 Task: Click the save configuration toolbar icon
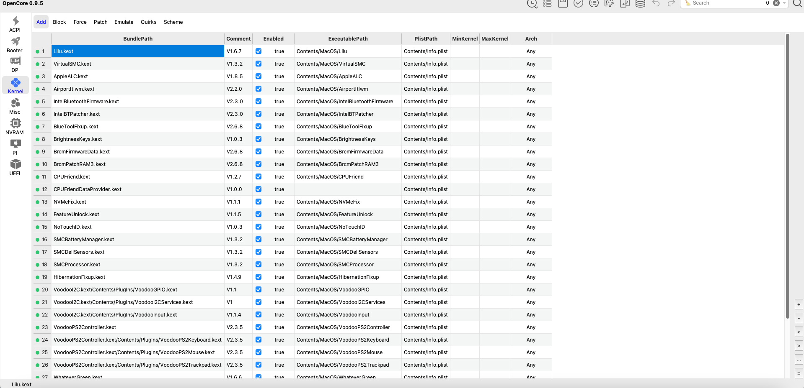(x=562, y=4)
